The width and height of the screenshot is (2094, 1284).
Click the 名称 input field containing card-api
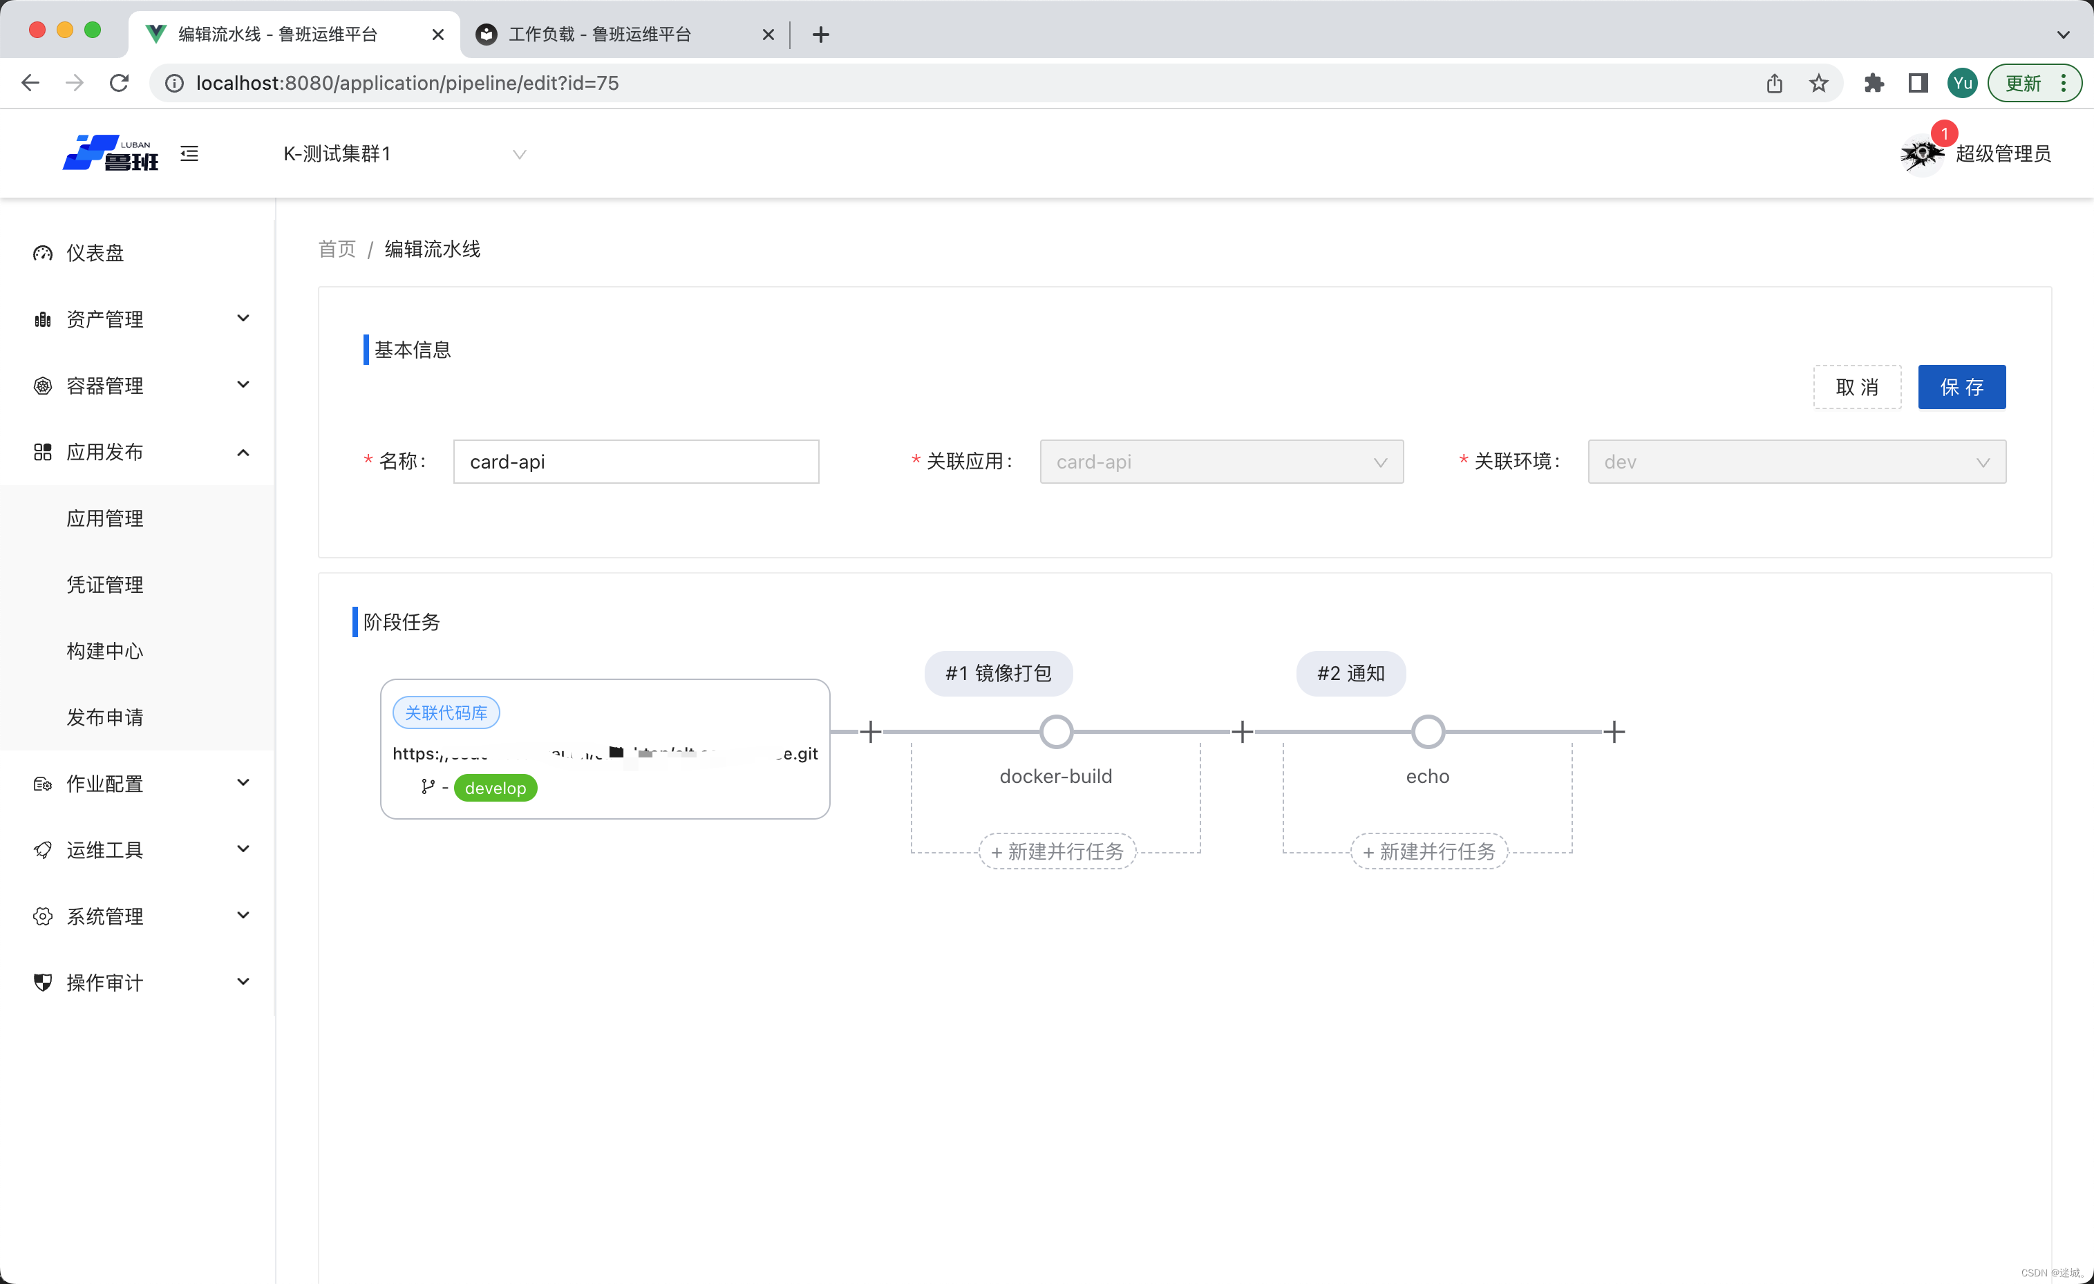tap(636, 462)
